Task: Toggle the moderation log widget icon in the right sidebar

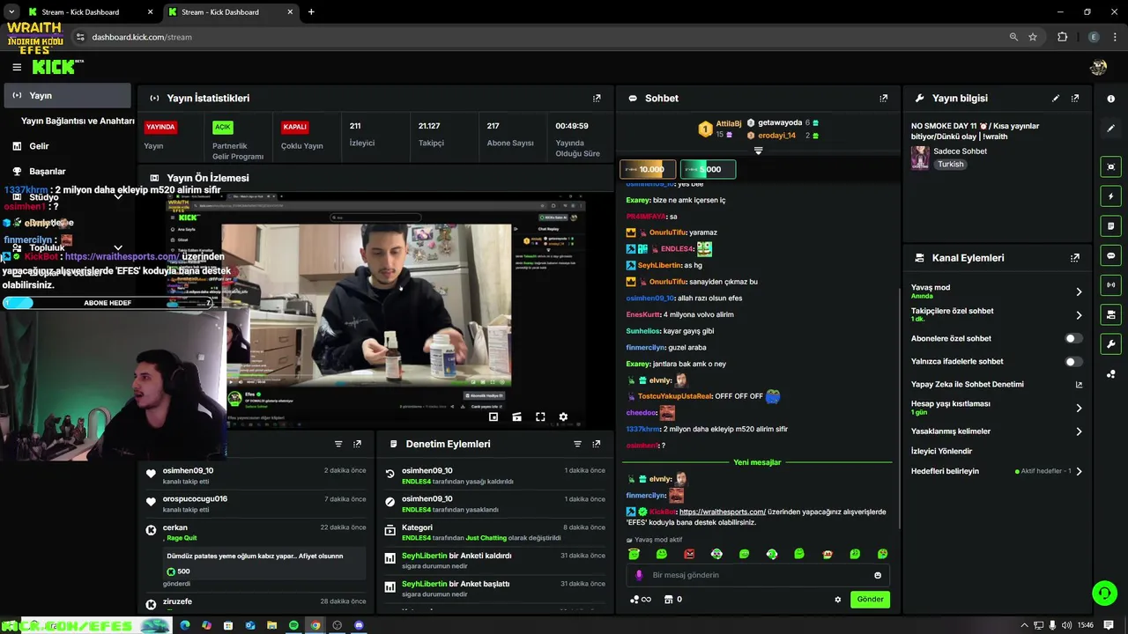Action: click(1110, 226)
